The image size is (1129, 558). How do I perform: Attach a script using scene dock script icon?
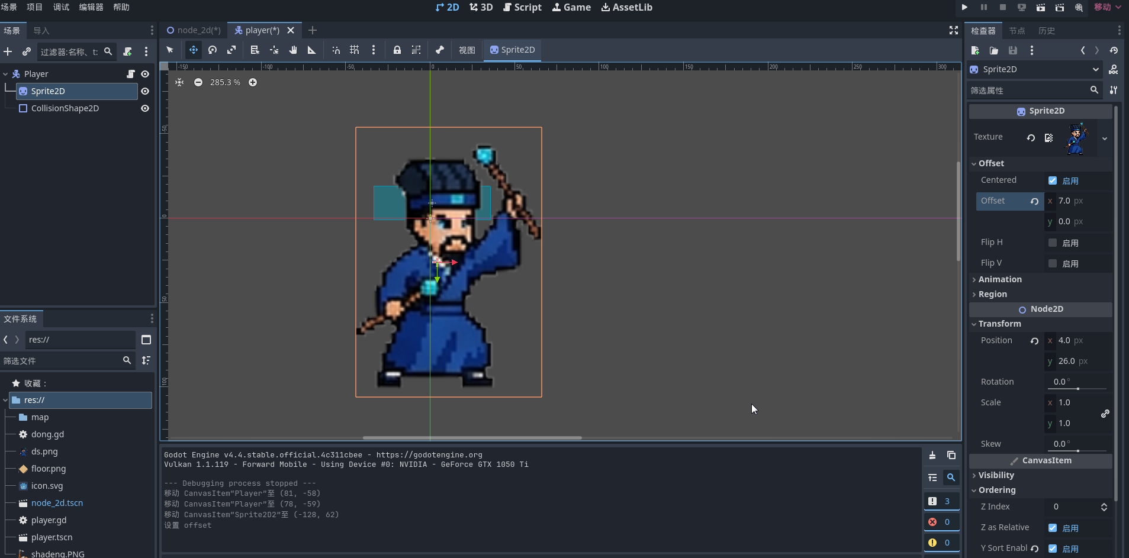[127, 51]
